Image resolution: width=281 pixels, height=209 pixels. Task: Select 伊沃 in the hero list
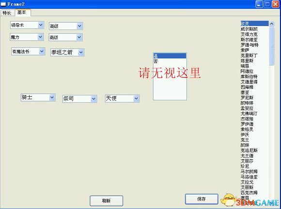click(254, 134)
